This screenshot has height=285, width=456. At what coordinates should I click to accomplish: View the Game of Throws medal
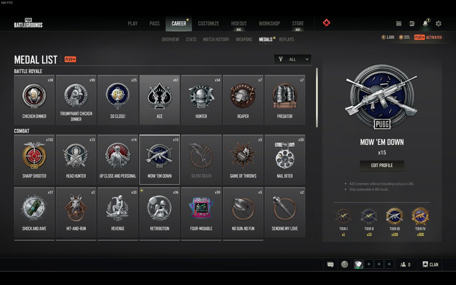[x=243, y=160]
